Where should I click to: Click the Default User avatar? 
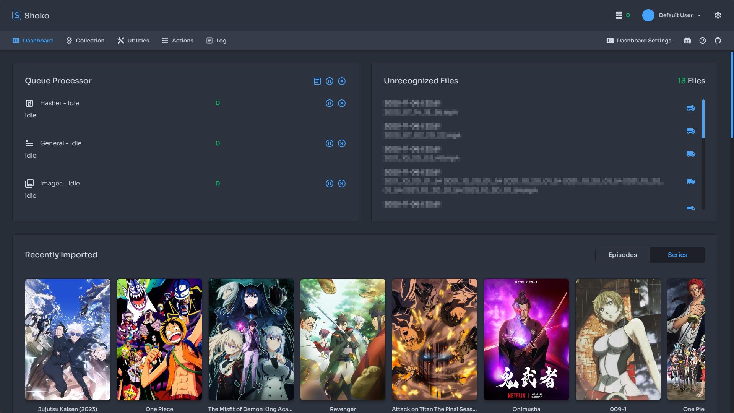(648, 15)
